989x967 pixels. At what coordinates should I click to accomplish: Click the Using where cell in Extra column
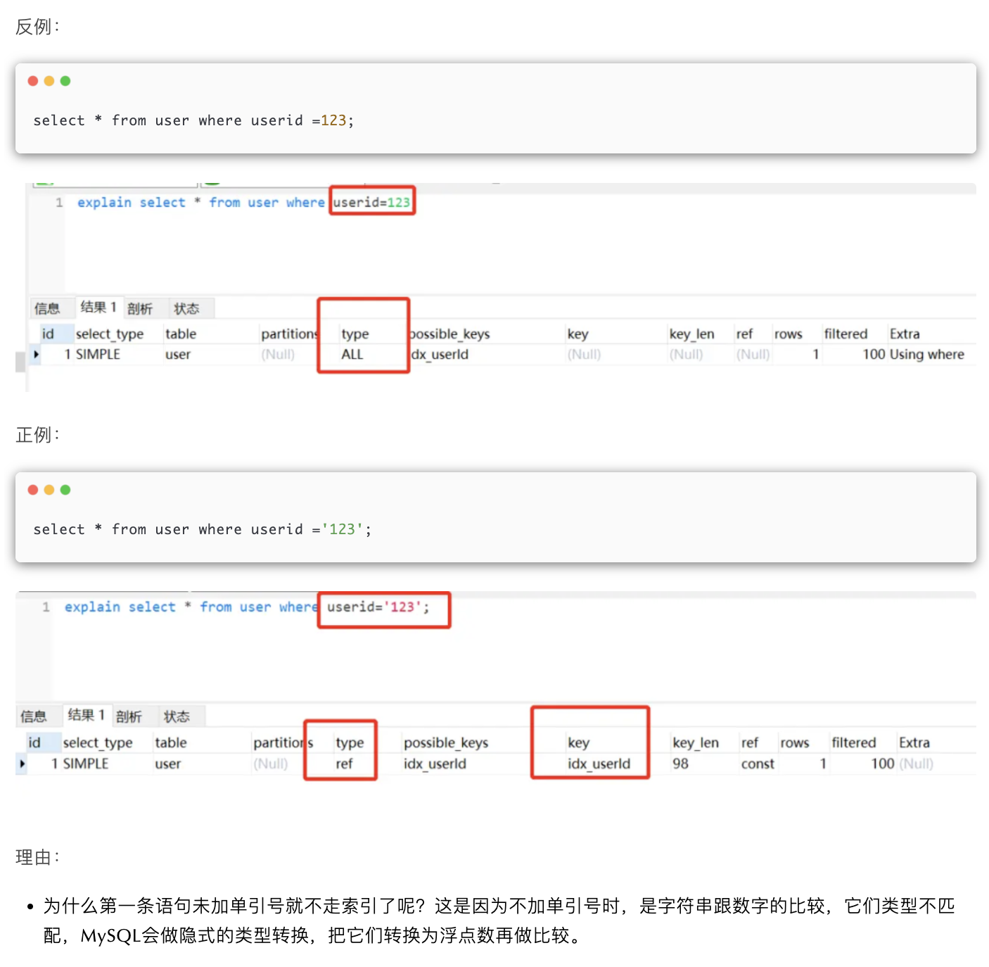click(926, 355)
